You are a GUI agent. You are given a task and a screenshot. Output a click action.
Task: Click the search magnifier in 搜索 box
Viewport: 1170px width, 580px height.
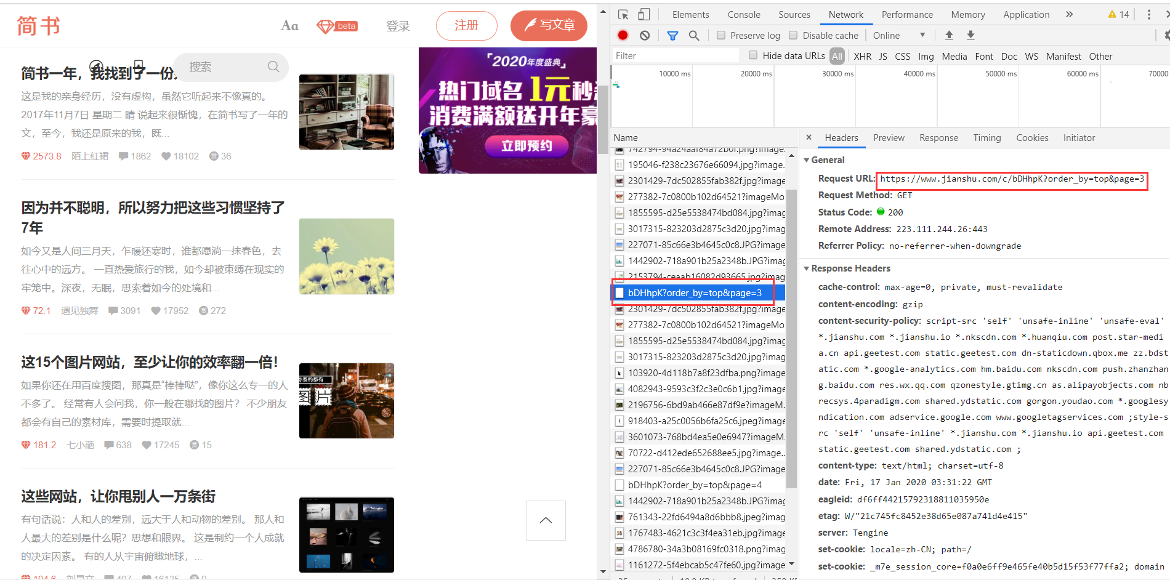point(273,66)
